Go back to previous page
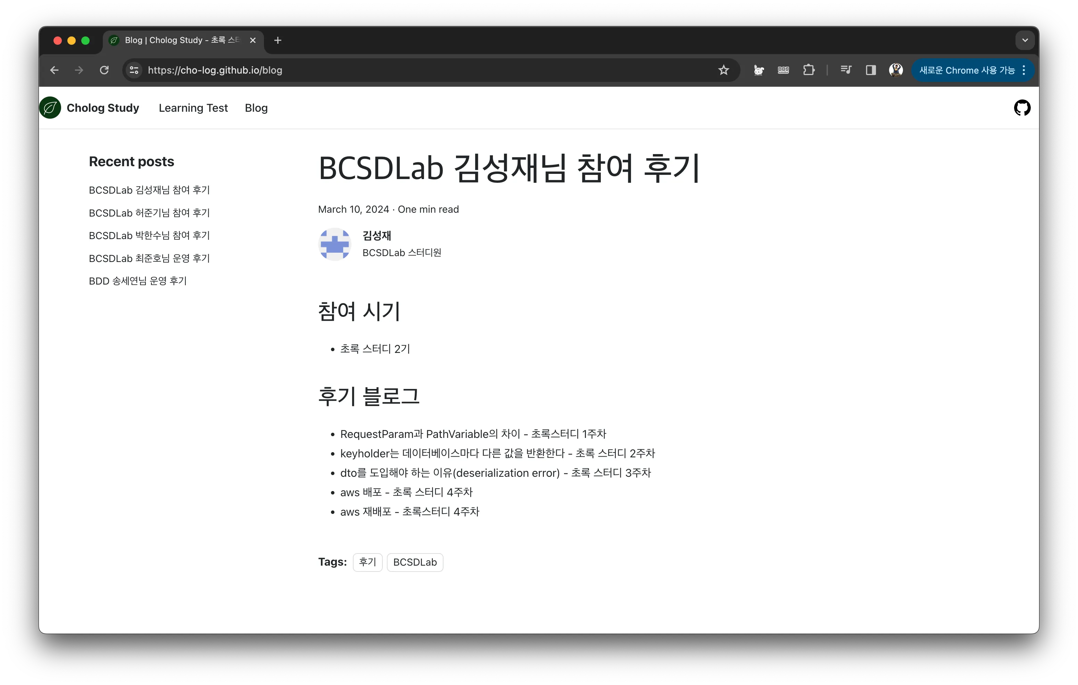This screenshot has height=685, width=1078. 55,70
